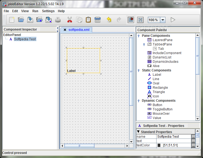Pick the MouseOver component icon
Viewport: 203px width, 158px height.
point(149,114)
